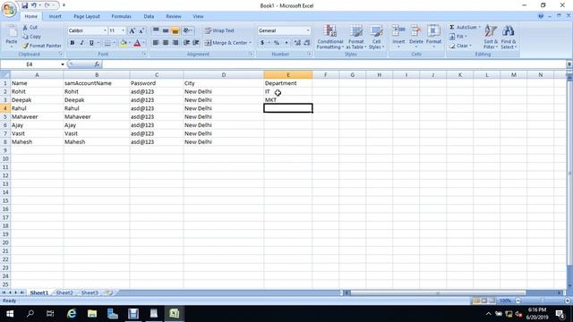Switch to Normal view in status bar
The height and width of the screenshot is (322, 573).
point(476,301)
